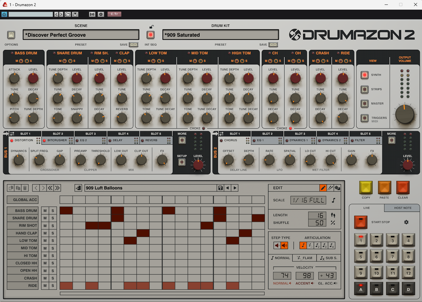Image resolution: width=422 pixels, height=302 pixels.
Task: Toggle the INT SEQ red button
Action: 150,34
